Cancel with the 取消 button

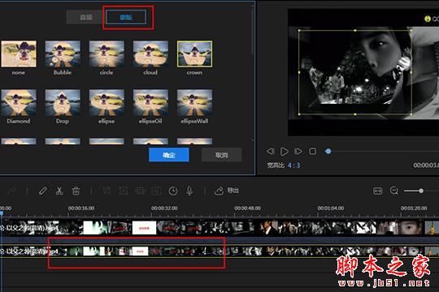(x=221, y=155)
